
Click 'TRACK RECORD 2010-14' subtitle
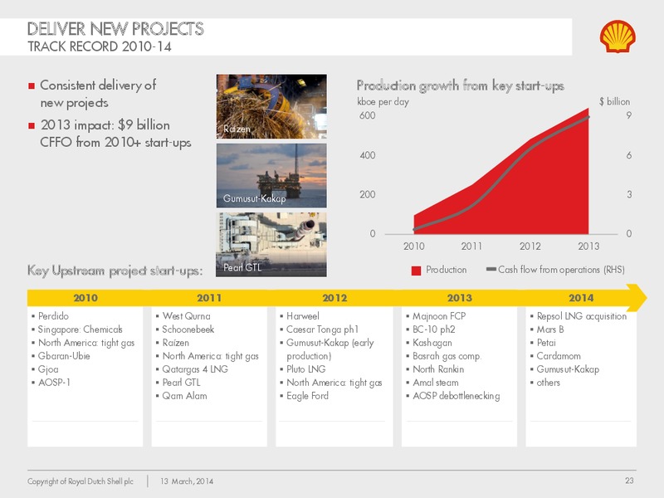coord(100,46)
